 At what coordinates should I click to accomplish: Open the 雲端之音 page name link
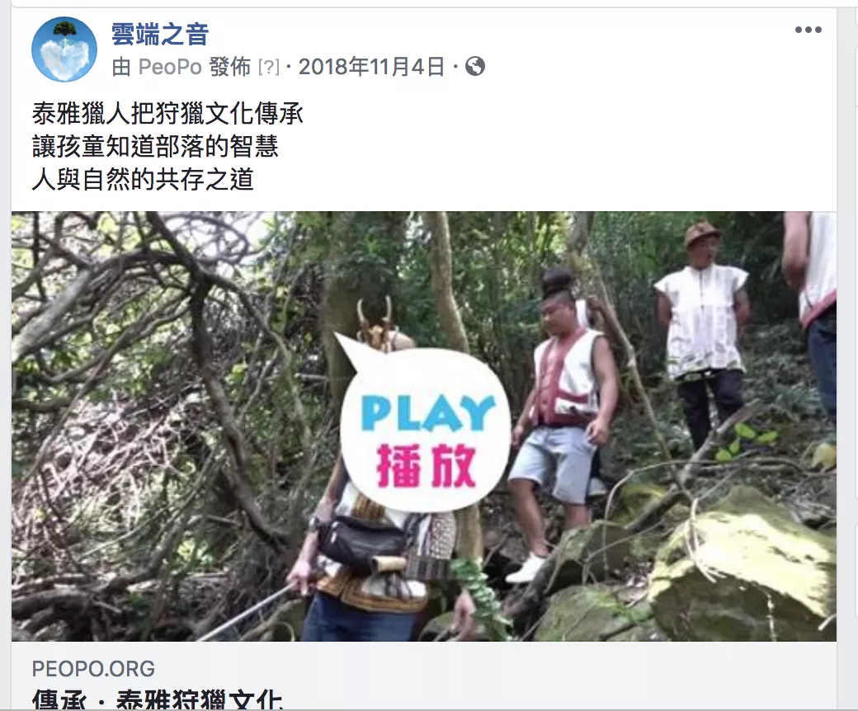point(160,35)
